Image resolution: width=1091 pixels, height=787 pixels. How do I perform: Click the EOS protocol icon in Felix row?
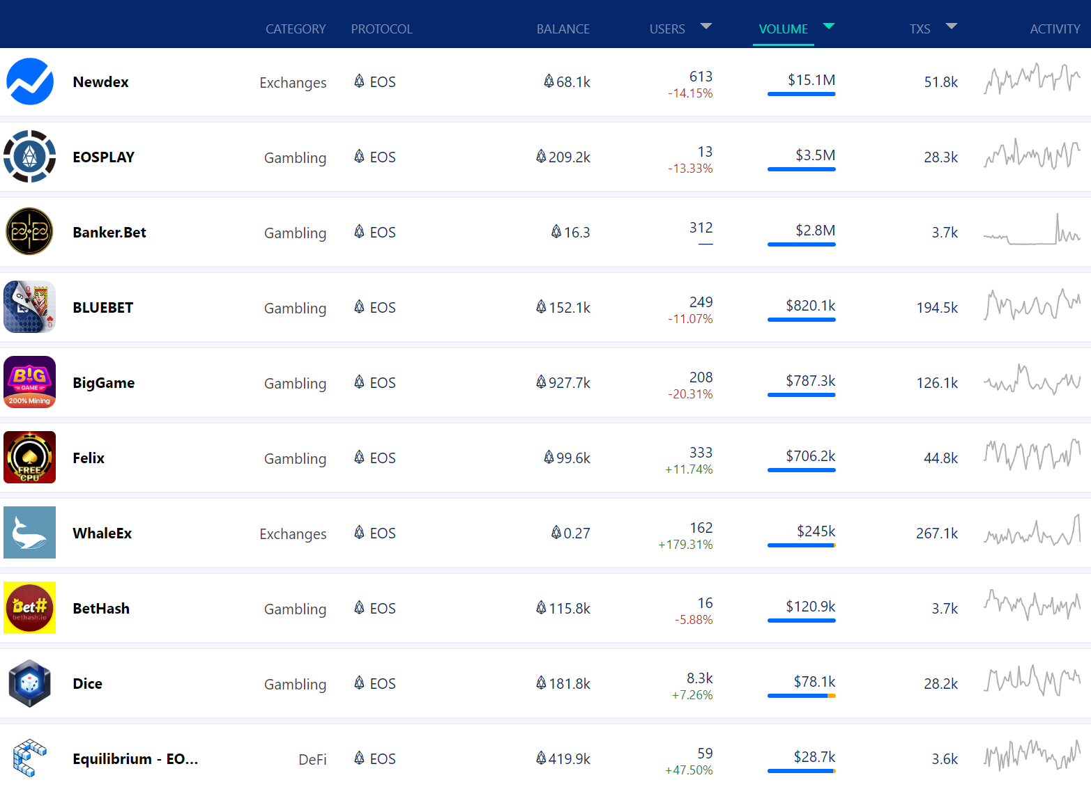point(359,458)
